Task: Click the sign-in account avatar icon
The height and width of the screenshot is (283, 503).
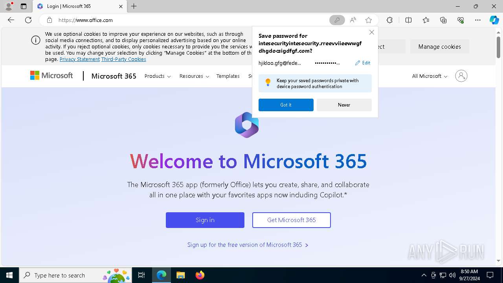Action: pos(461,76)
